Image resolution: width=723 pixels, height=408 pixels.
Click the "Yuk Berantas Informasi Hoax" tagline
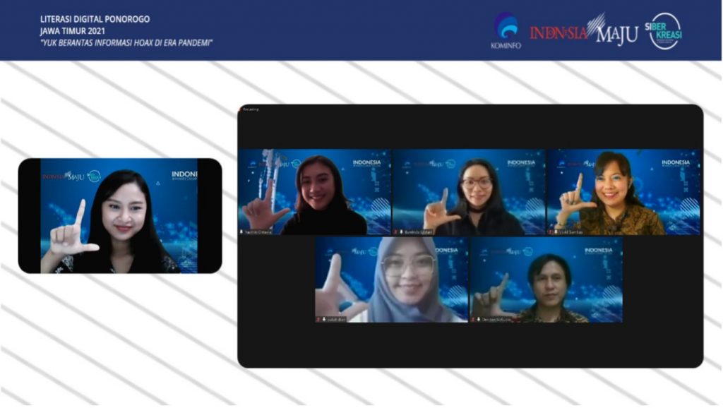(x=127, y=43)
